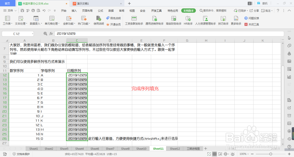The height and width of the screenshot is (157, 294).
Task: Click the 问题反馈 button
Action: (x=252, y=18)
